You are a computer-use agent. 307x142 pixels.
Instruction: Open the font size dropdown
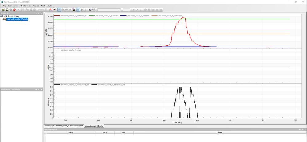129,10
